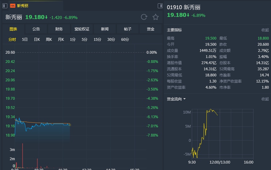The image size is (271, 170).
Task: Switch to the 资金 tab
Action: pos(150,29)
